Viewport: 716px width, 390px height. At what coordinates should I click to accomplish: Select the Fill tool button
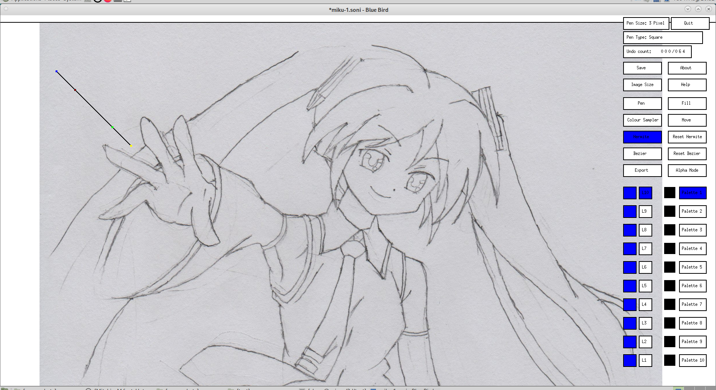coord(687,104)
